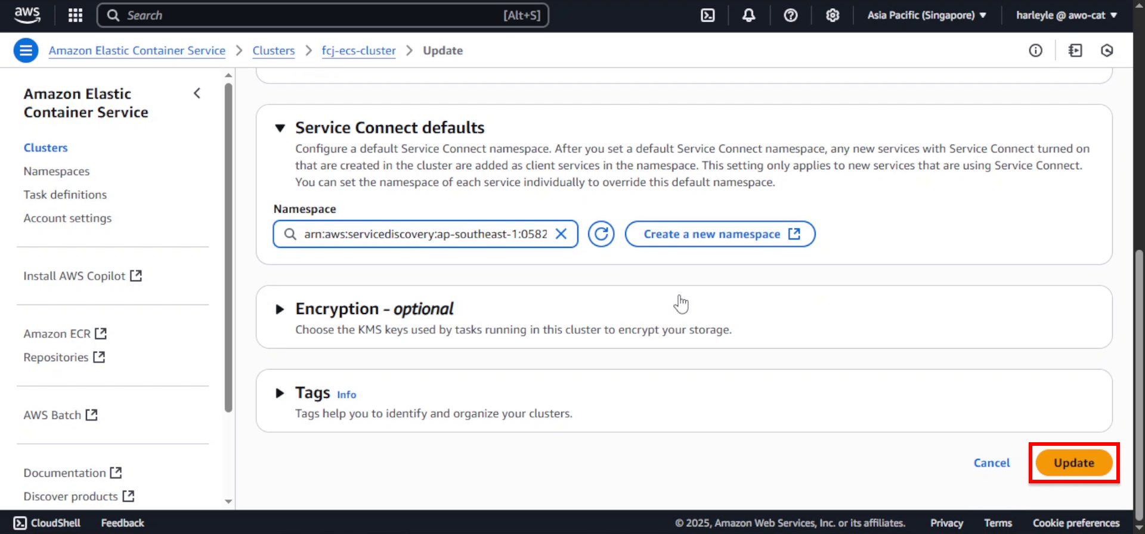Go to Clusters in sidebar
The height and width of the screenshot is (534, 1145).
[45, 148]
